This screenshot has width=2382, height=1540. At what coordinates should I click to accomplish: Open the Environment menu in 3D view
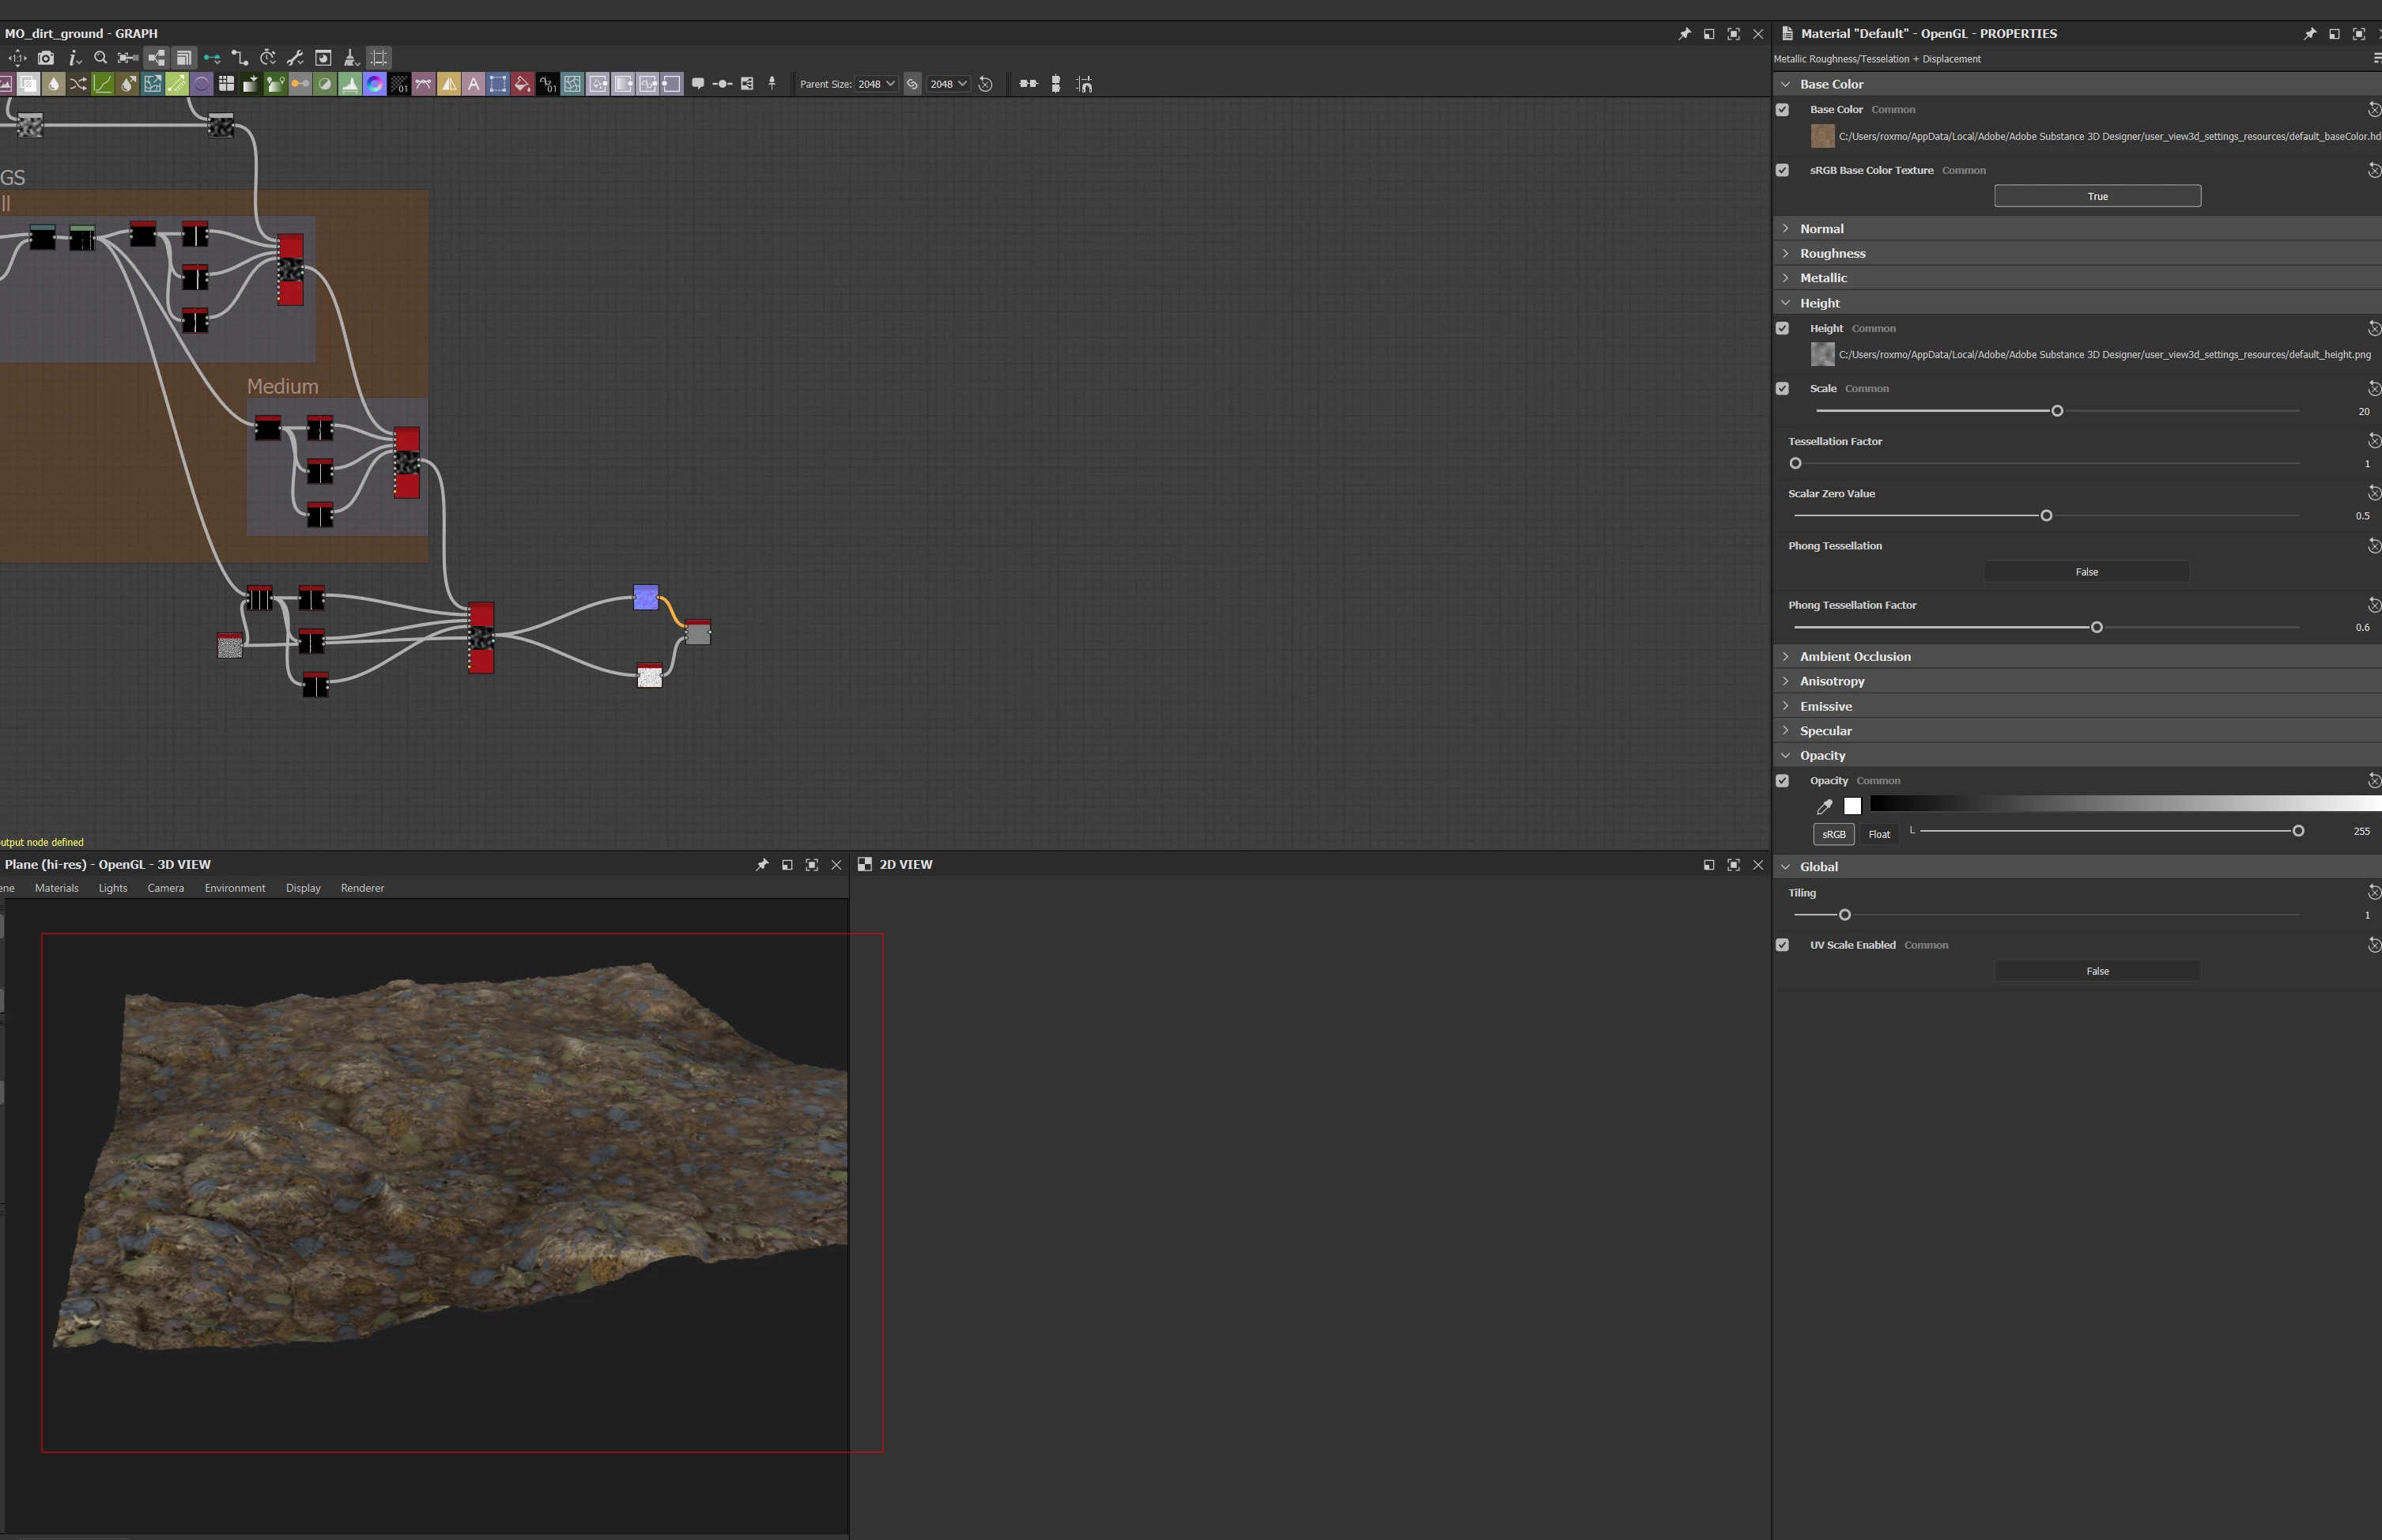coord(235,888)
